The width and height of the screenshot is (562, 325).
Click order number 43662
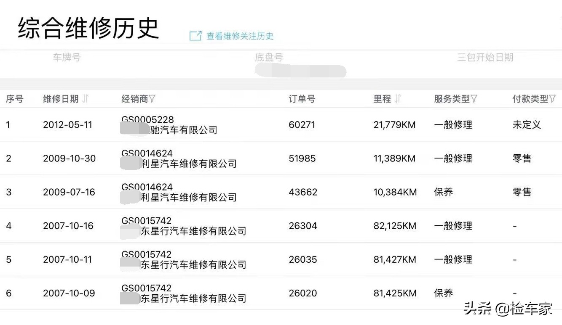pos(303,192)
